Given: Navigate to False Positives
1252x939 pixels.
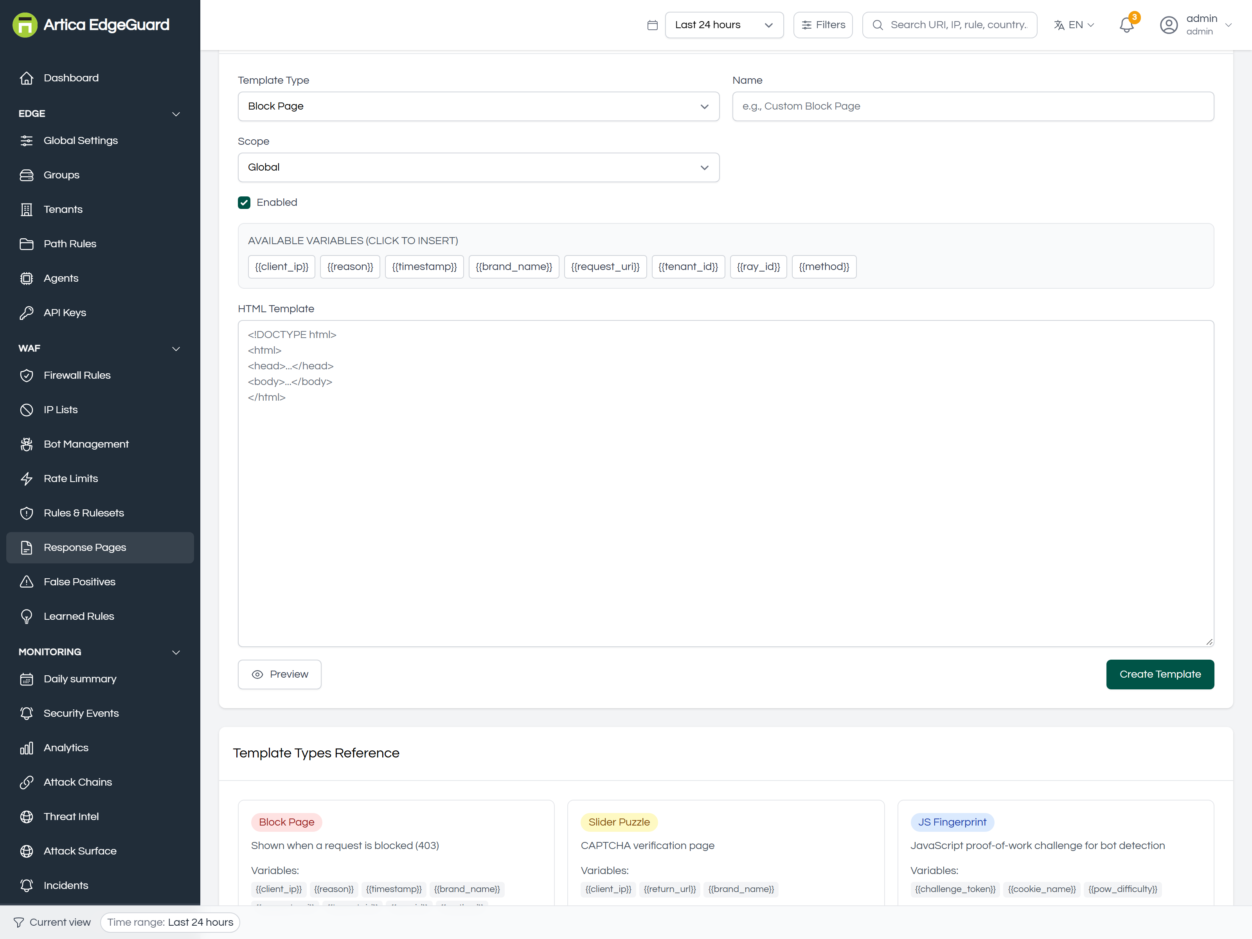Looking at the screenshot, I should point(100,583).
